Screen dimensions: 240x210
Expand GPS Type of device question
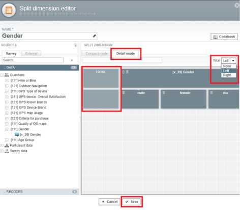pyautogui.click(x=7, y=91)
